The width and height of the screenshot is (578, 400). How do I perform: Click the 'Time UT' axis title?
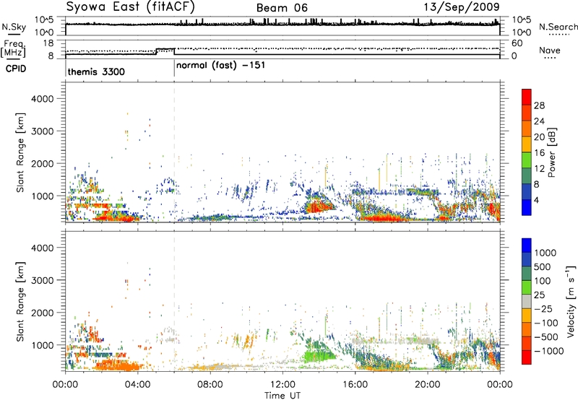(282, 396)
